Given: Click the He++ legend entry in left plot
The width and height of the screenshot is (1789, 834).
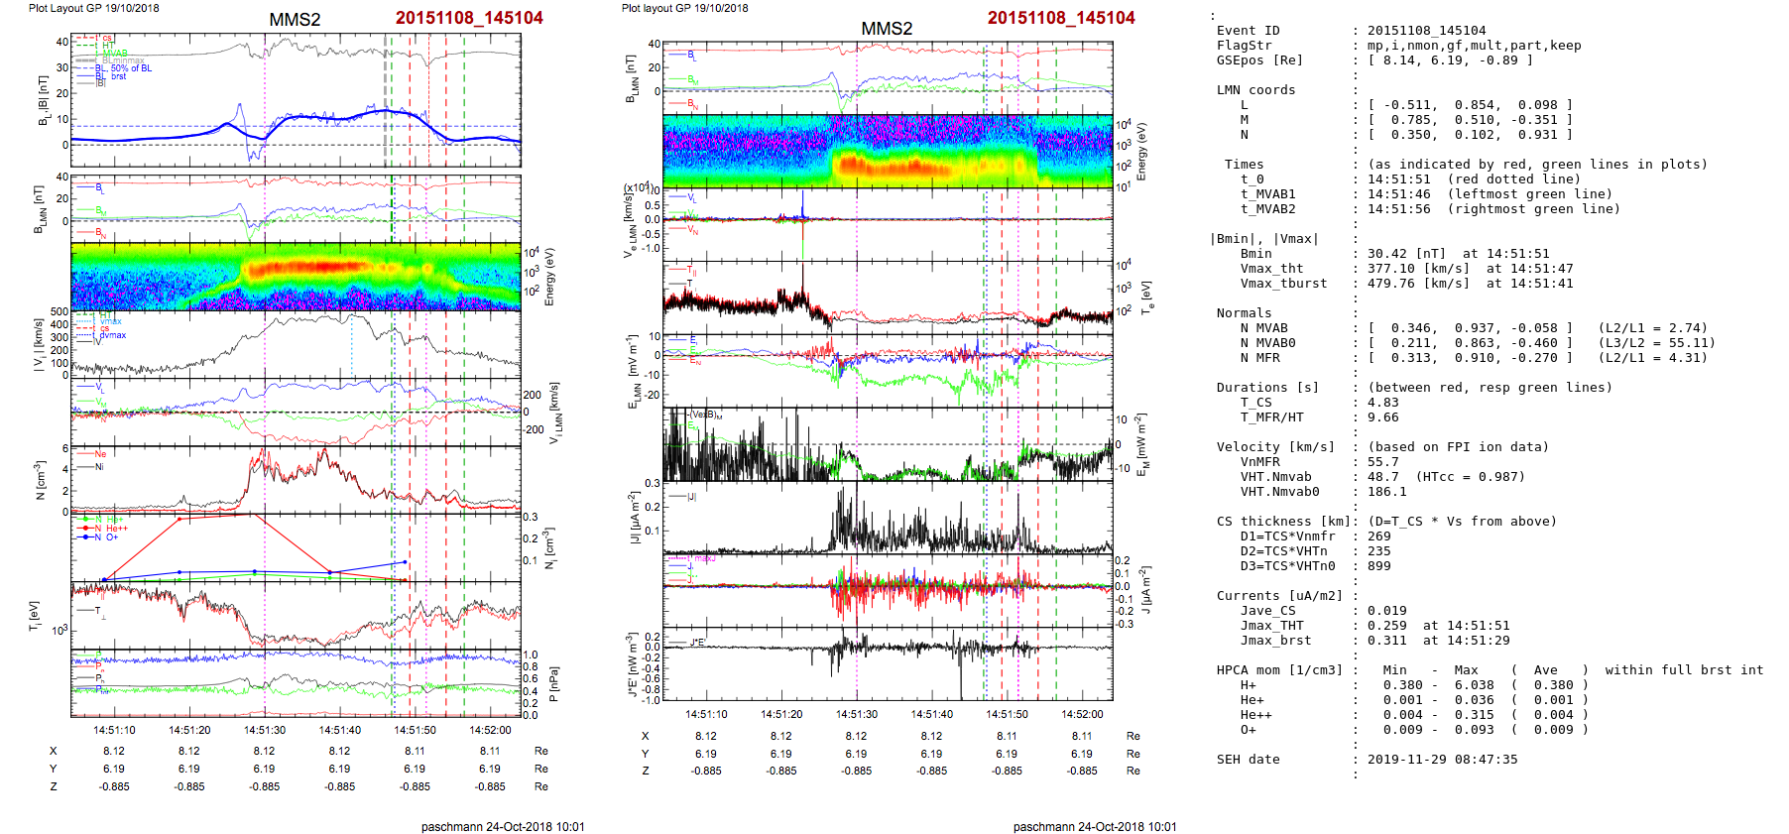Looking at the screenshot, I should (x=116, y=529).
